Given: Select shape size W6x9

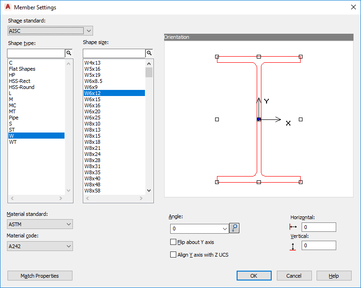Looking at the screenshot, I should tap(115, 87).
